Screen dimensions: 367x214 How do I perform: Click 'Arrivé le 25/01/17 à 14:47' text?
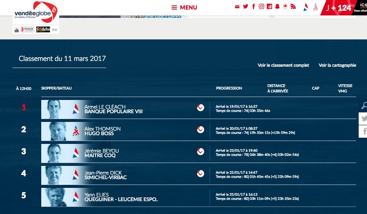point(236,173)
